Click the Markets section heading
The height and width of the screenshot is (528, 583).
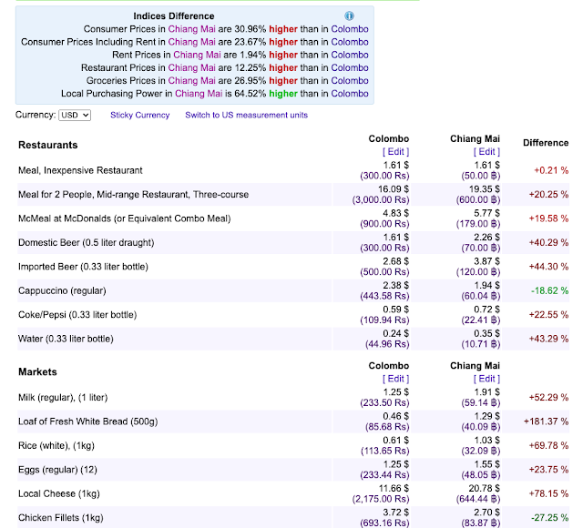(37, 372)
